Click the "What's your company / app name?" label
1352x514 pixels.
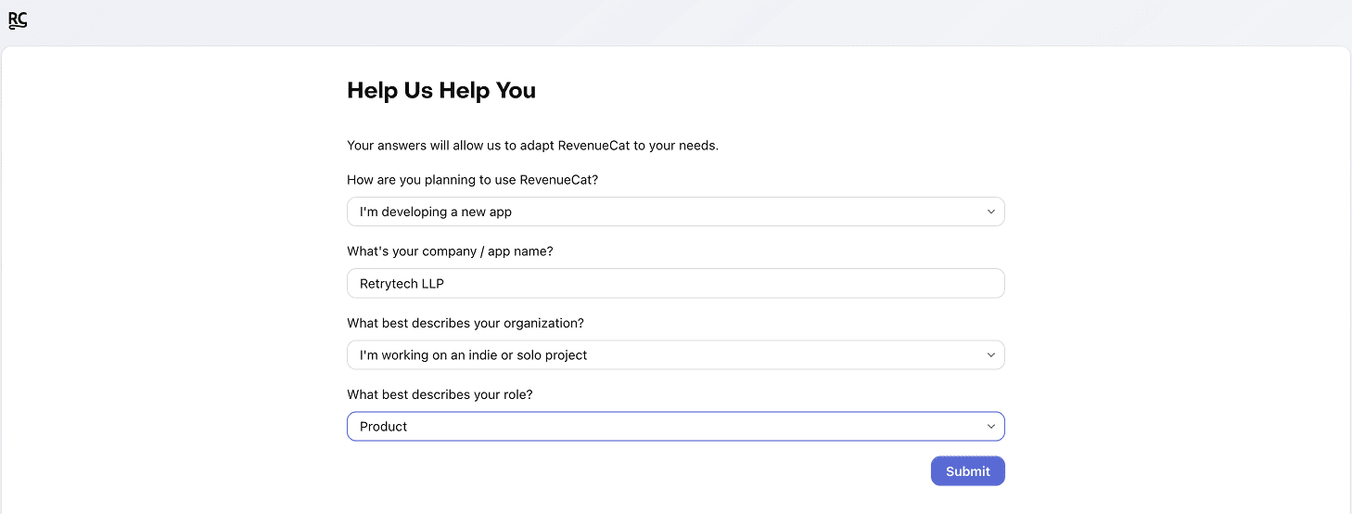tap(450, 251)
